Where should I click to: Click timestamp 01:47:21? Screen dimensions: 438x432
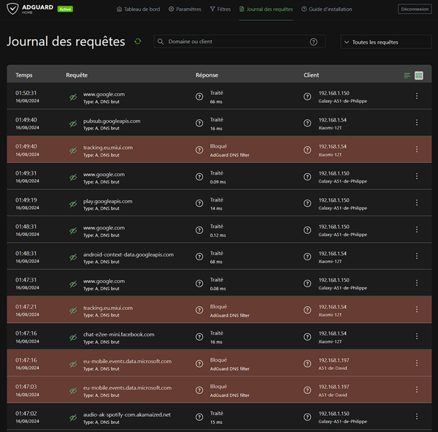coord(26,307)
